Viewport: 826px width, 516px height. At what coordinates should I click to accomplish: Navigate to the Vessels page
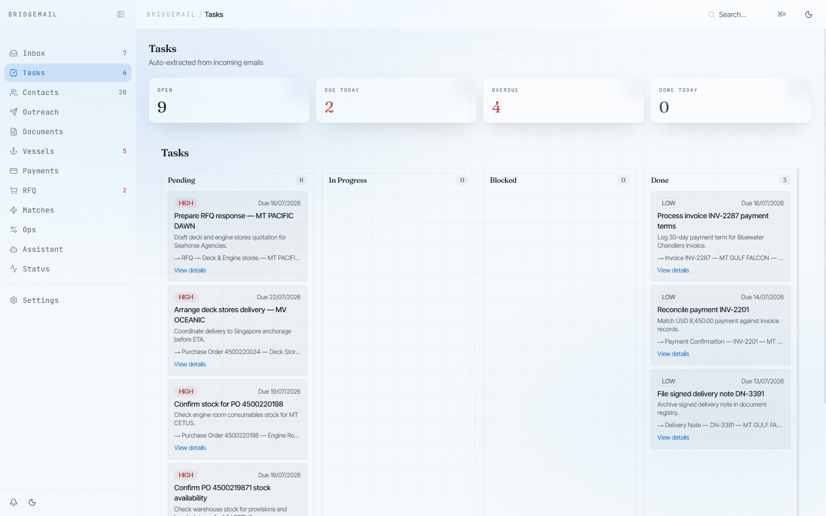point(68,151)
